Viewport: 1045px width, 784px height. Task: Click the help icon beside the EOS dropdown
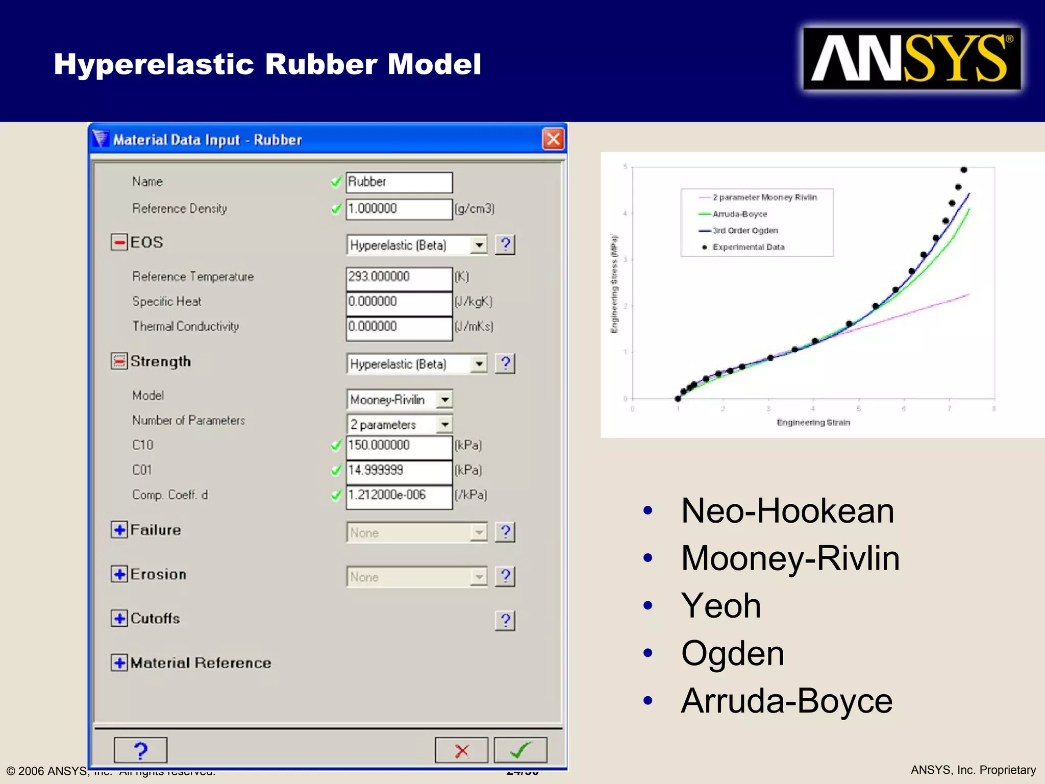(x=505, y=245)
